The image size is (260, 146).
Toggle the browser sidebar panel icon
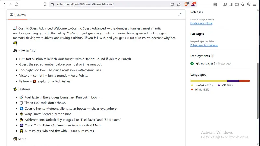[231, 4]
